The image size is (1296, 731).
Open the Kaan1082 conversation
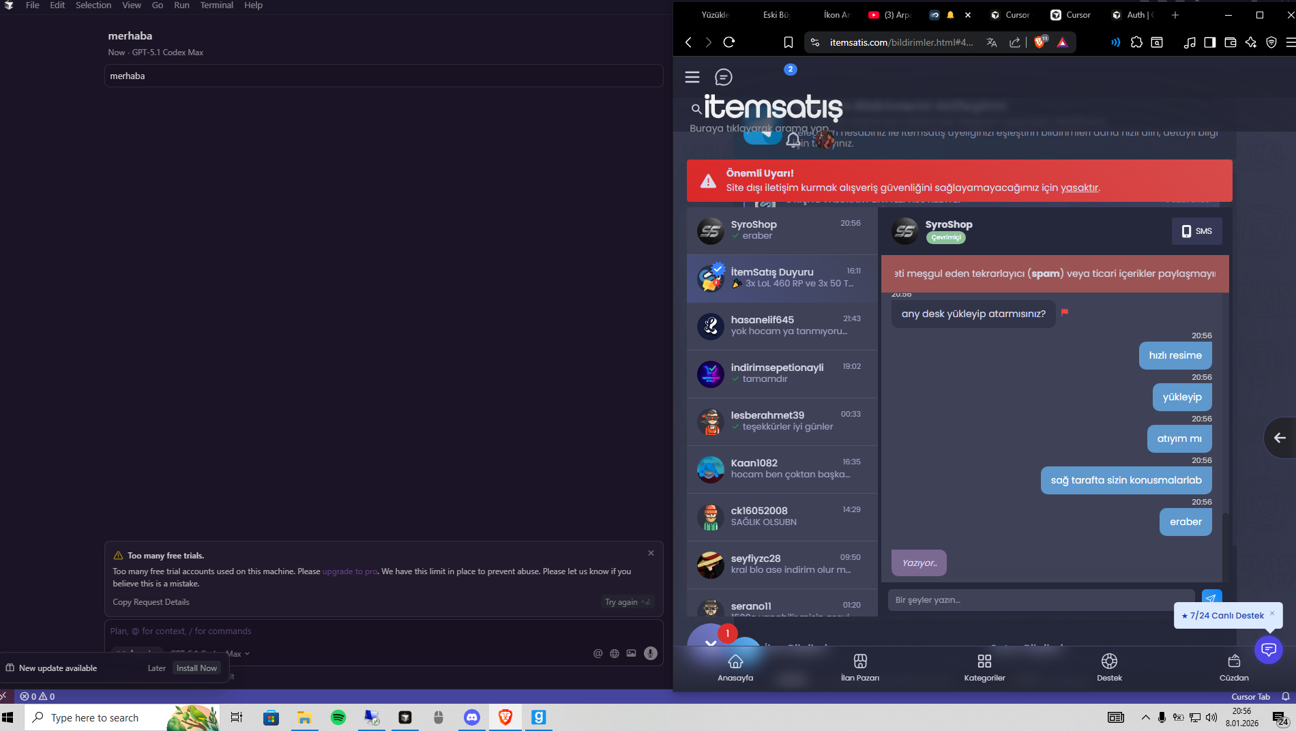click(x=782, y=470)
